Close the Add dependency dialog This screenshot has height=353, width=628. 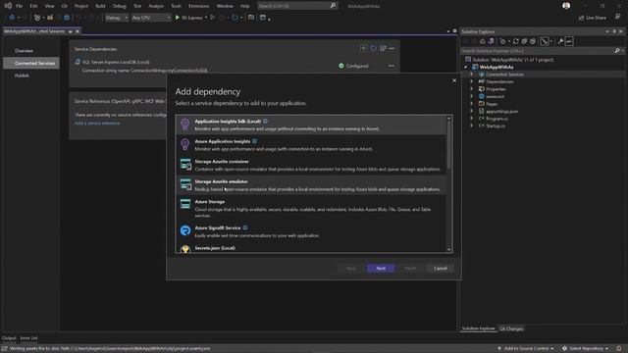(x=454, y=80)
